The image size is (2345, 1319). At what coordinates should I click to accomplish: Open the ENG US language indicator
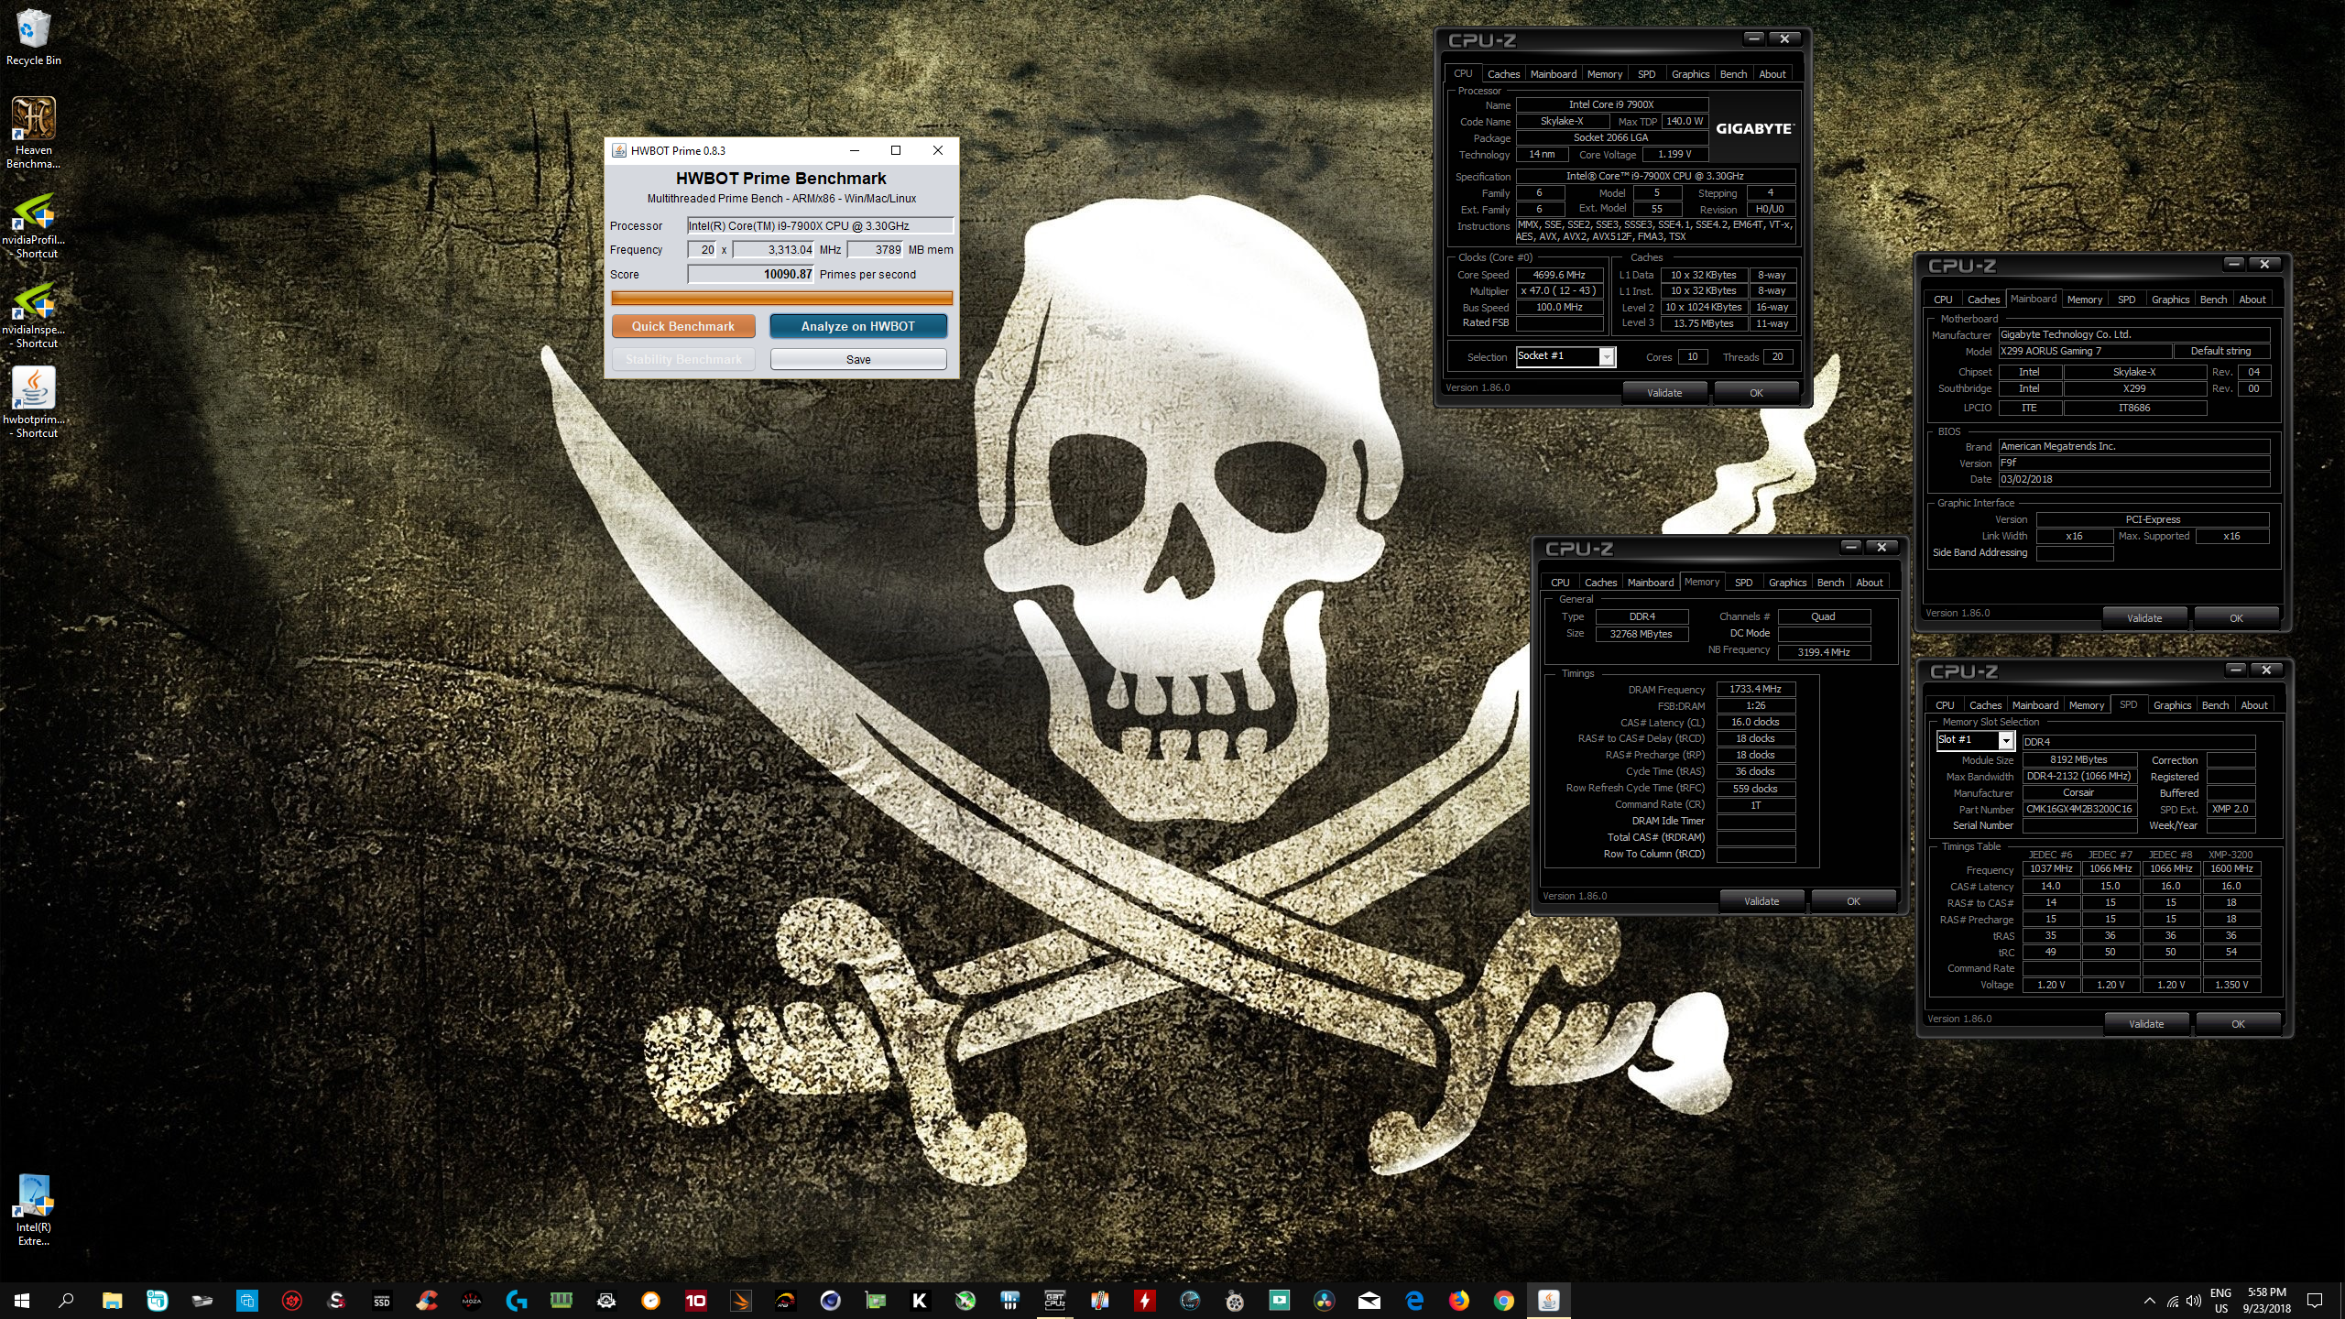point(2220,1301)
